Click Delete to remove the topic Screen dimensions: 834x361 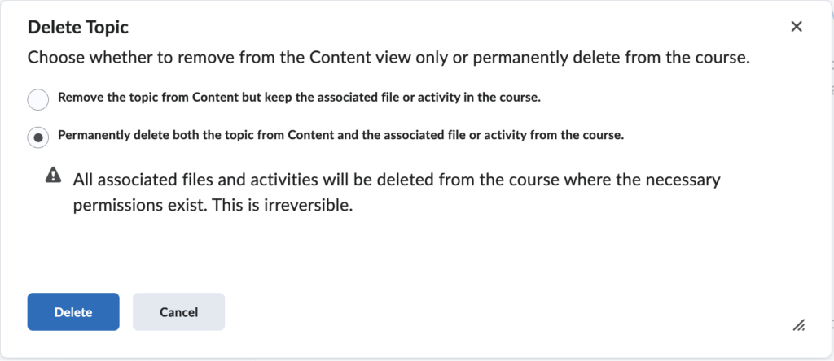pyautogui.click(x=73, y=311)
